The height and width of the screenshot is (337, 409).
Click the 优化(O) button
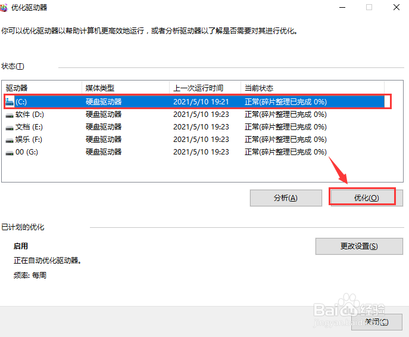pyautogui.click(x=367, y=198)
